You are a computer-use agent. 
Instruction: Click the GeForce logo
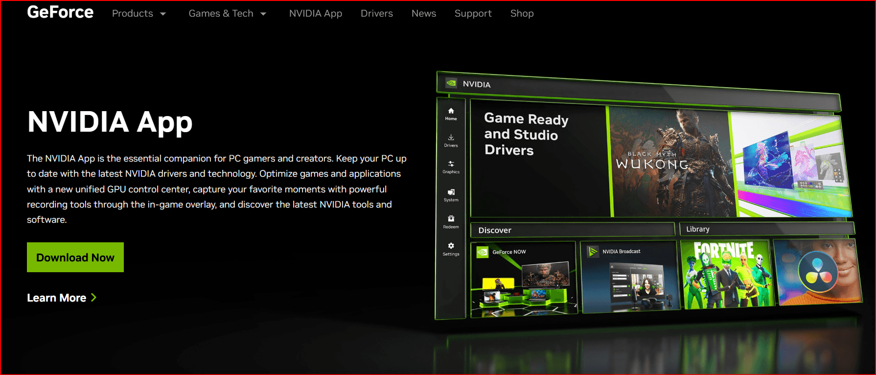60,12
